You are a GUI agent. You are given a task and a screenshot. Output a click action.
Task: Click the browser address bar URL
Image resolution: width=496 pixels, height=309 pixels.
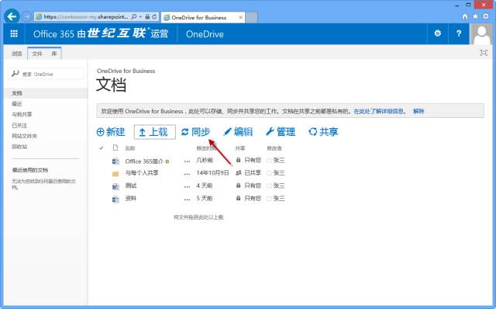[x=85, y=16]
